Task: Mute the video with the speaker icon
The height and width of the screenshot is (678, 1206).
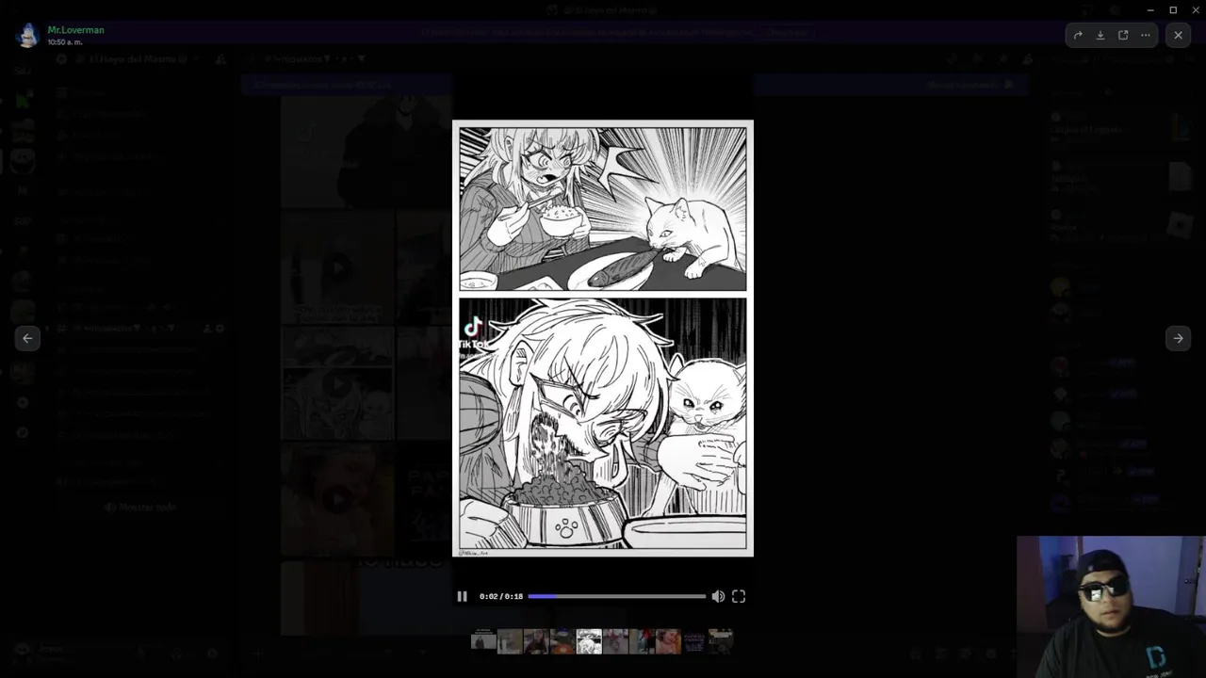Action: (x=718, y=596)
